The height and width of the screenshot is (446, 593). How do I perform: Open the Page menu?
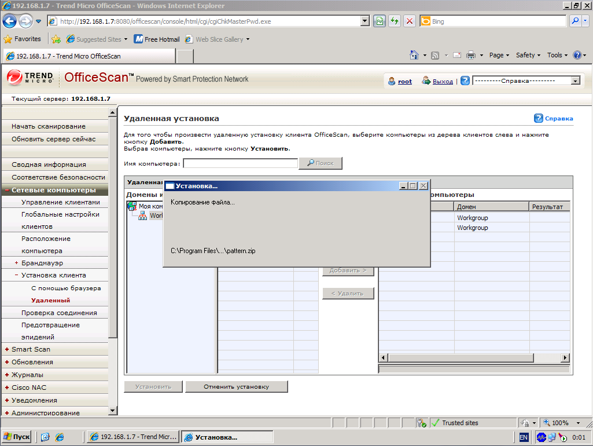(499, 55)
